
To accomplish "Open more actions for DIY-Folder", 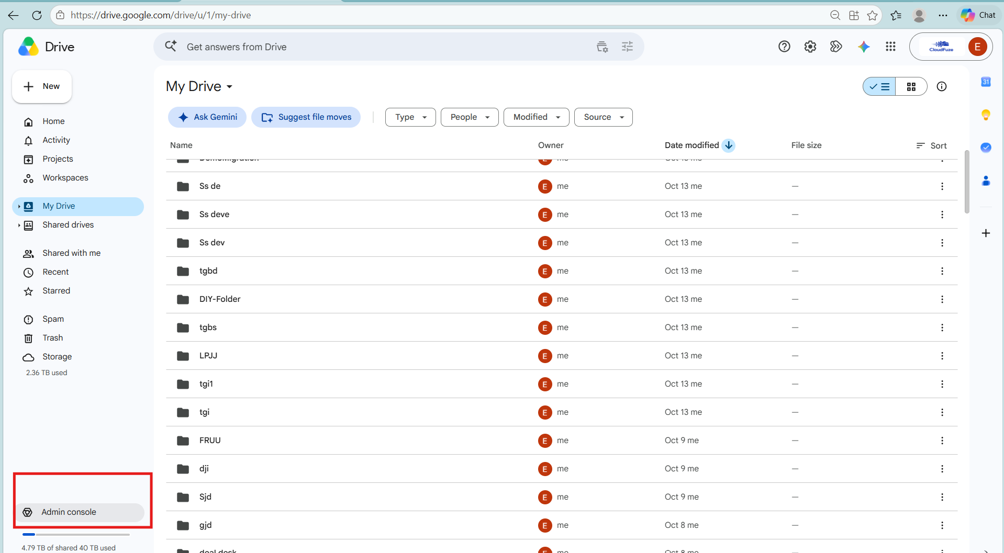I will click(x=942, y=299).
